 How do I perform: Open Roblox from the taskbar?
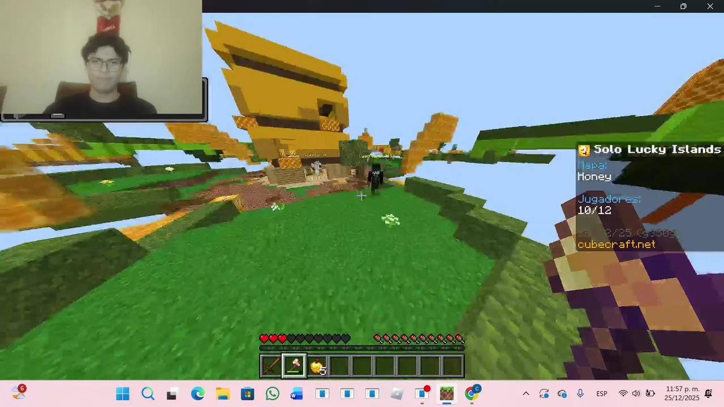coord(397,394)
